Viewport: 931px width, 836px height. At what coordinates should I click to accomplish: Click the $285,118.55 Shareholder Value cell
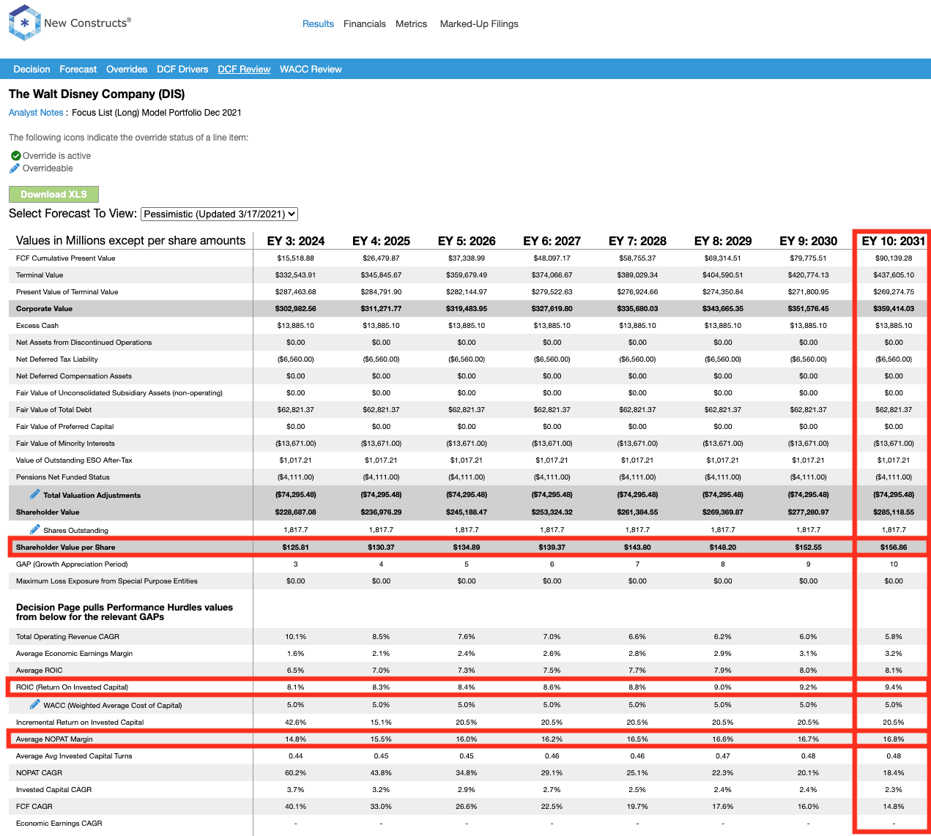click(894, 512)
